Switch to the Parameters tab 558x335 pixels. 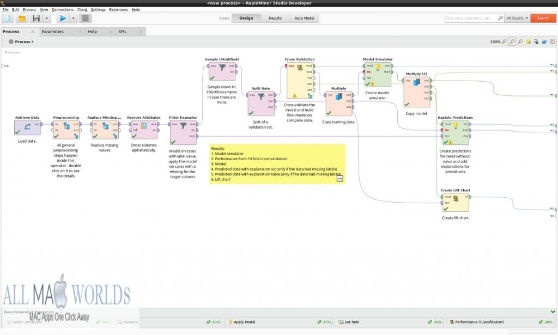tap(53, 32)
